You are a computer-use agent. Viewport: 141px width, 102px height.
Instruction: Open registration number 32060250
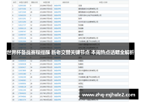(x=22, y=15)
